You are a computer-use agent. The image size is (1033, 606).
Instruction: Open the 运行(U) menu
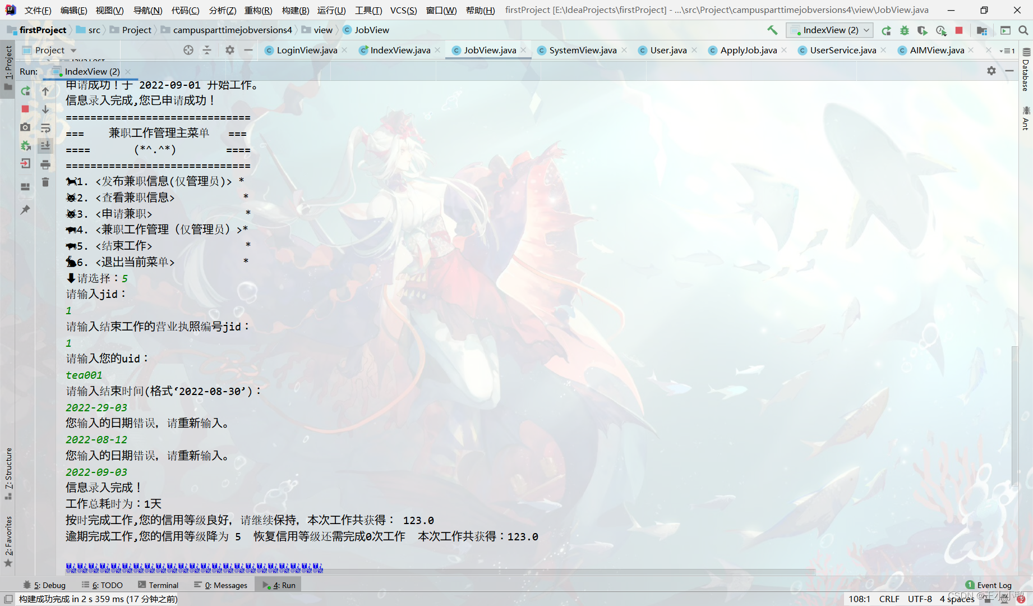(x=331, y=10)
